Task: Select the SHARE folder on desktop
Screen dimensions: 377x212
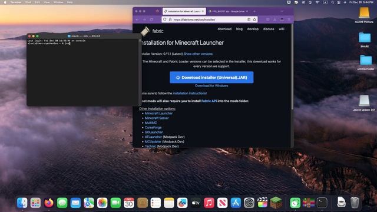Action: pos(365,39)
